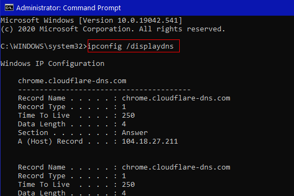
Task: Click the A (Host) Record label
Action: [50, 141]
